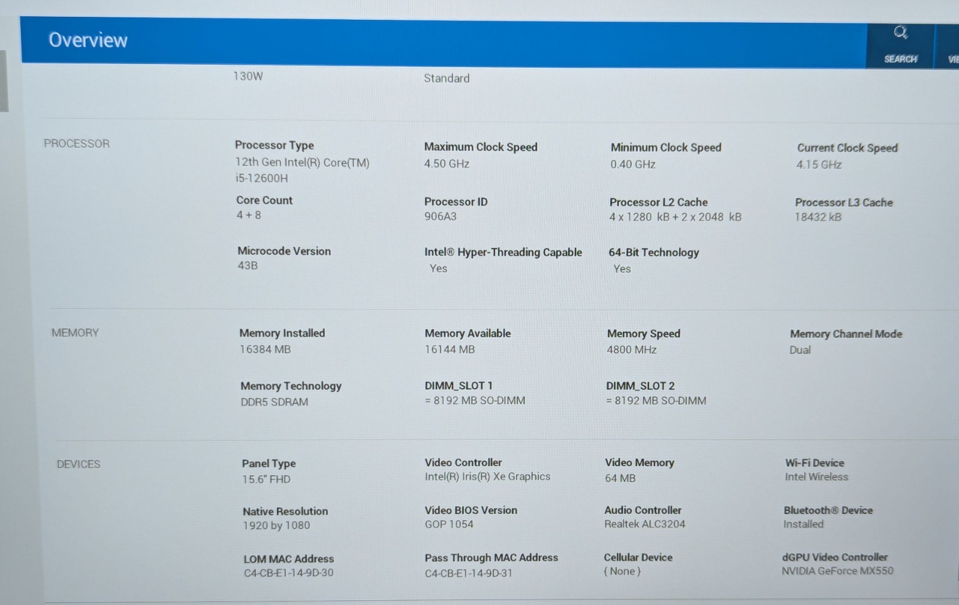This screenshot has width=959, height=605.
Task: Click Yes under 64-Bit Technology
Action: [622, 269]
